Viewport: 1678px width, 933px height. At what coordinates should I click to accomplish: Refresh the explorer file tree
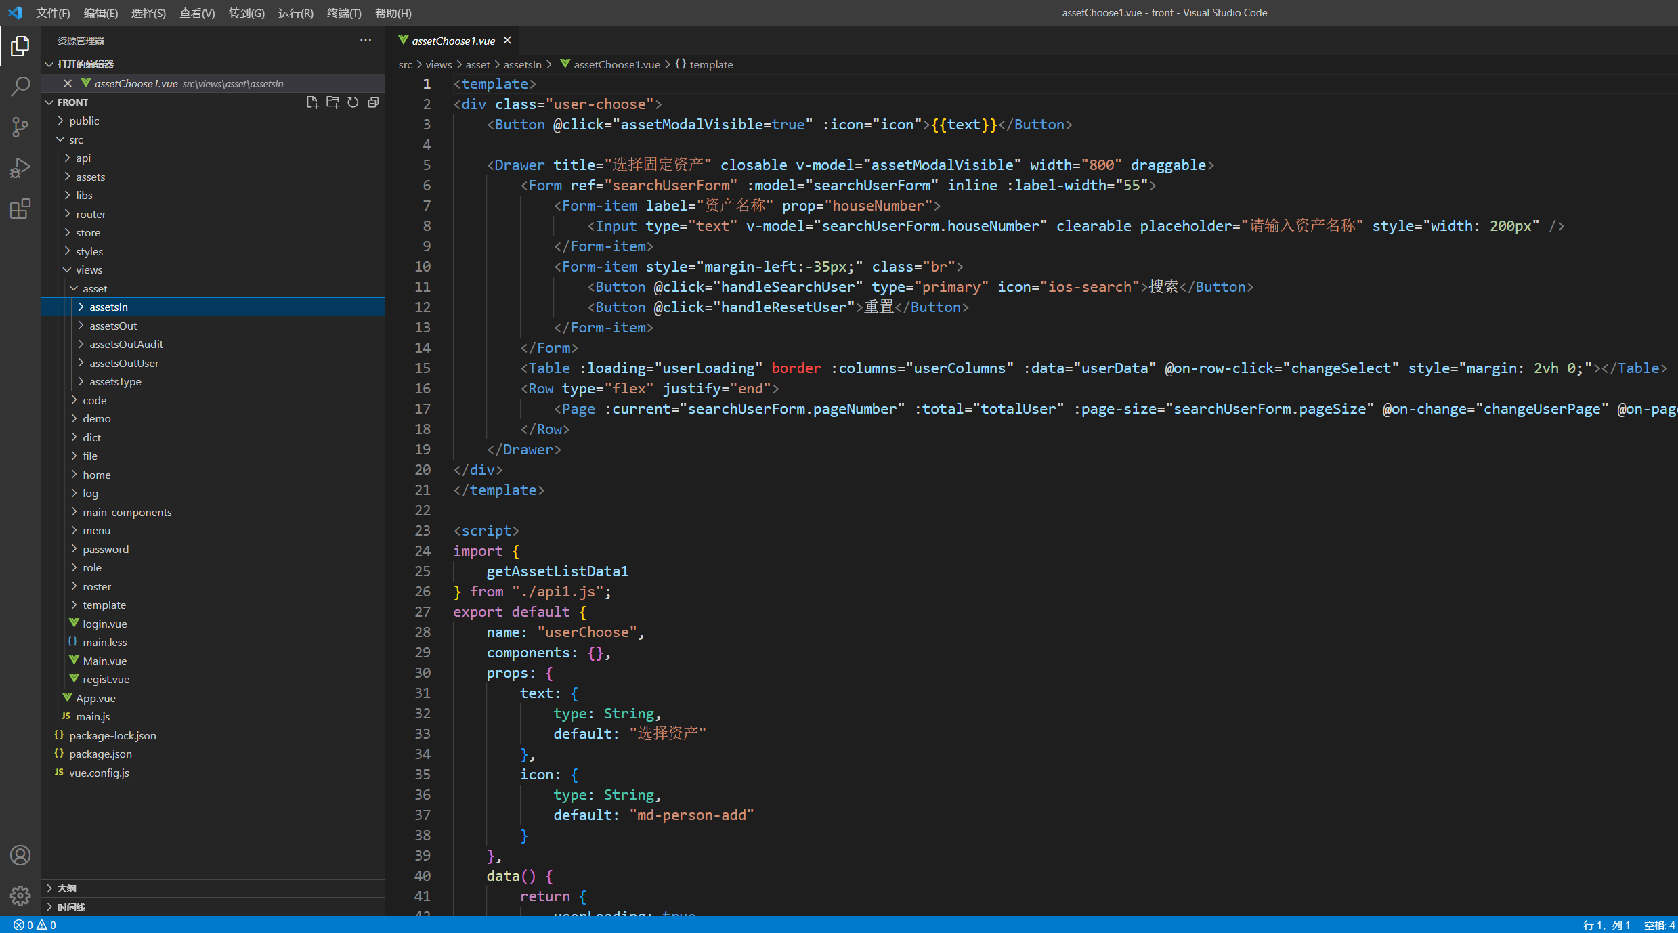(353, 102)
